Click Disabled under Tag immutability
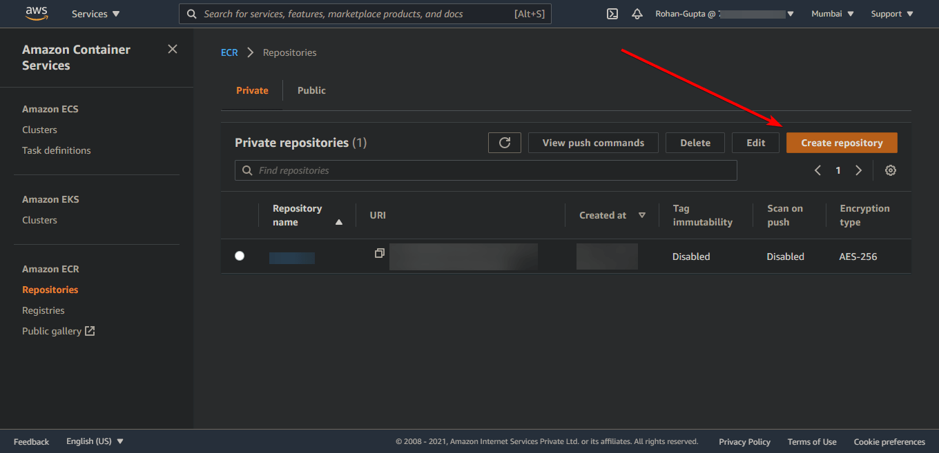Viewport: 939px width, 453px height. click(x=691, y=256)
